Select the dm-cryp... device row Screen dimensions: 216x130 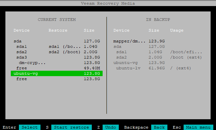[x=57, y=63]
